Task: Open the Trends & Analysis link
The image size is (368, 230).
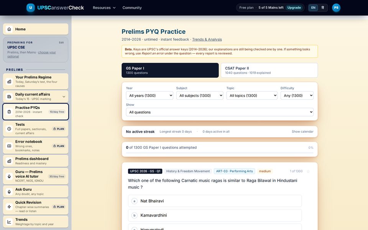Action: coord(207,39)
